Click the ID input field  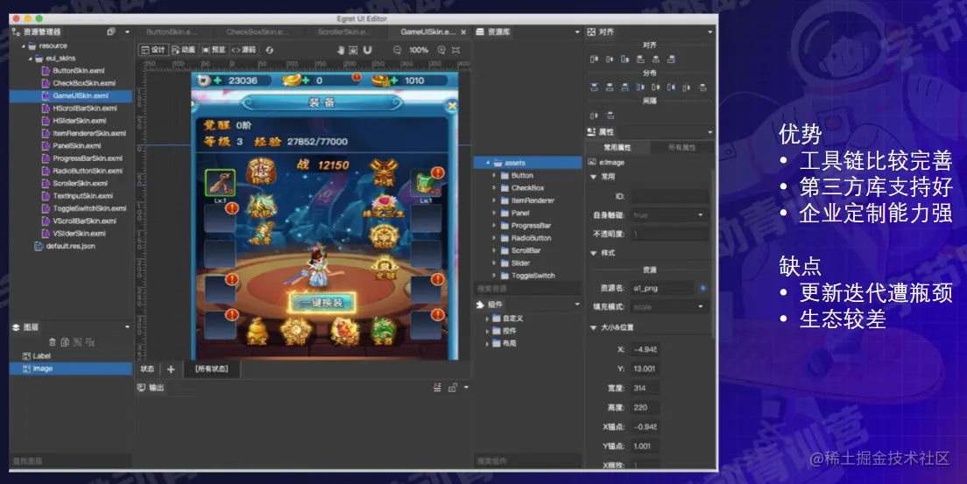(x=668, y=196)
